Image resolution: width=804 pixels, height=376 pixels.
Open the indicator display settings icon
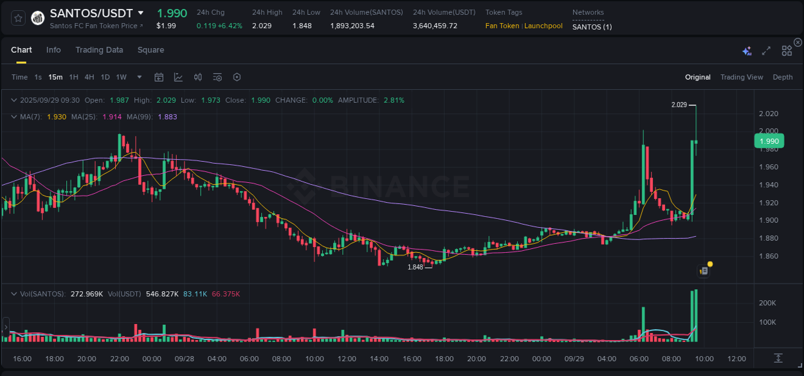pyautogui.click(x=217, y=77)
